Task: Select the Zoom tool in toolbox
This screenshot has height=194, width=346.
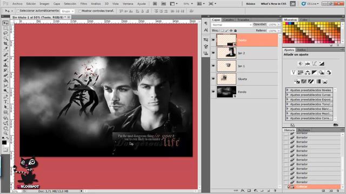Action: (5, 133)
